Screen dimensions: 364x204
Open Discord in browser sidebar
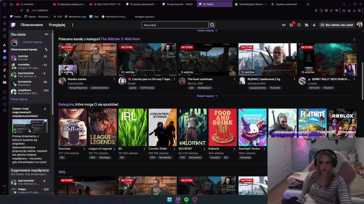(5, 82)
